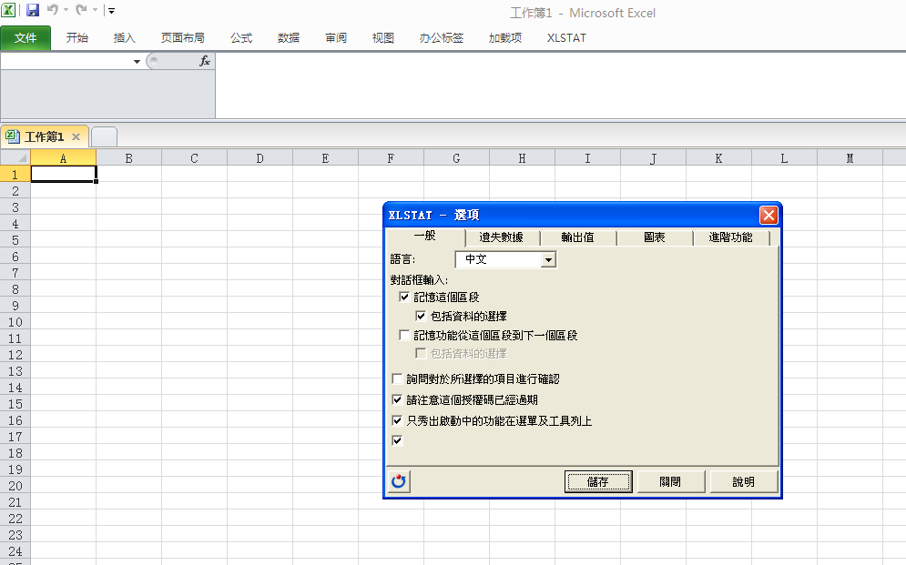Switch to the 圖表 tab
Image resolution: width=906 pixels, height=565 pixels.
(x=655, y=237)
